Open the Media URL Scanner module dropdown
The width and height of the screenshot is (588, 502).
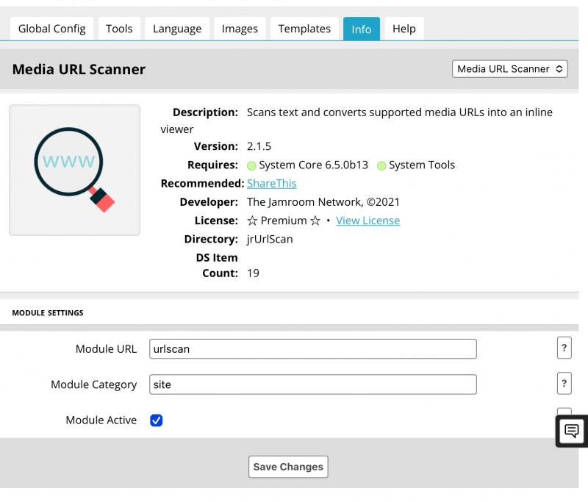tap(510, 69)
